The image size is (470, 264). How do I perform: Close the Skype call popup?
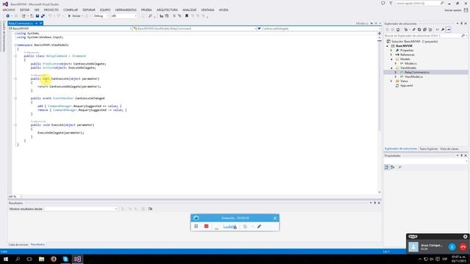(x=465, y=236)
